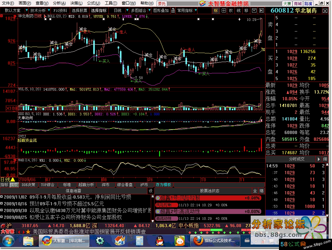Screen dimensions: 332x250
Task: Click the 全 button in 股票池状态
Action: point(255,191)
